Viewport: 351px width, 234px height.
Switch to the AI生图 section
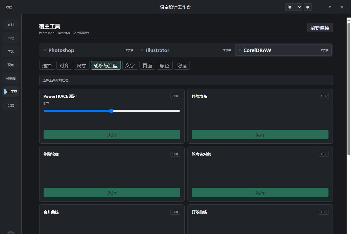(x=11, y=78)
